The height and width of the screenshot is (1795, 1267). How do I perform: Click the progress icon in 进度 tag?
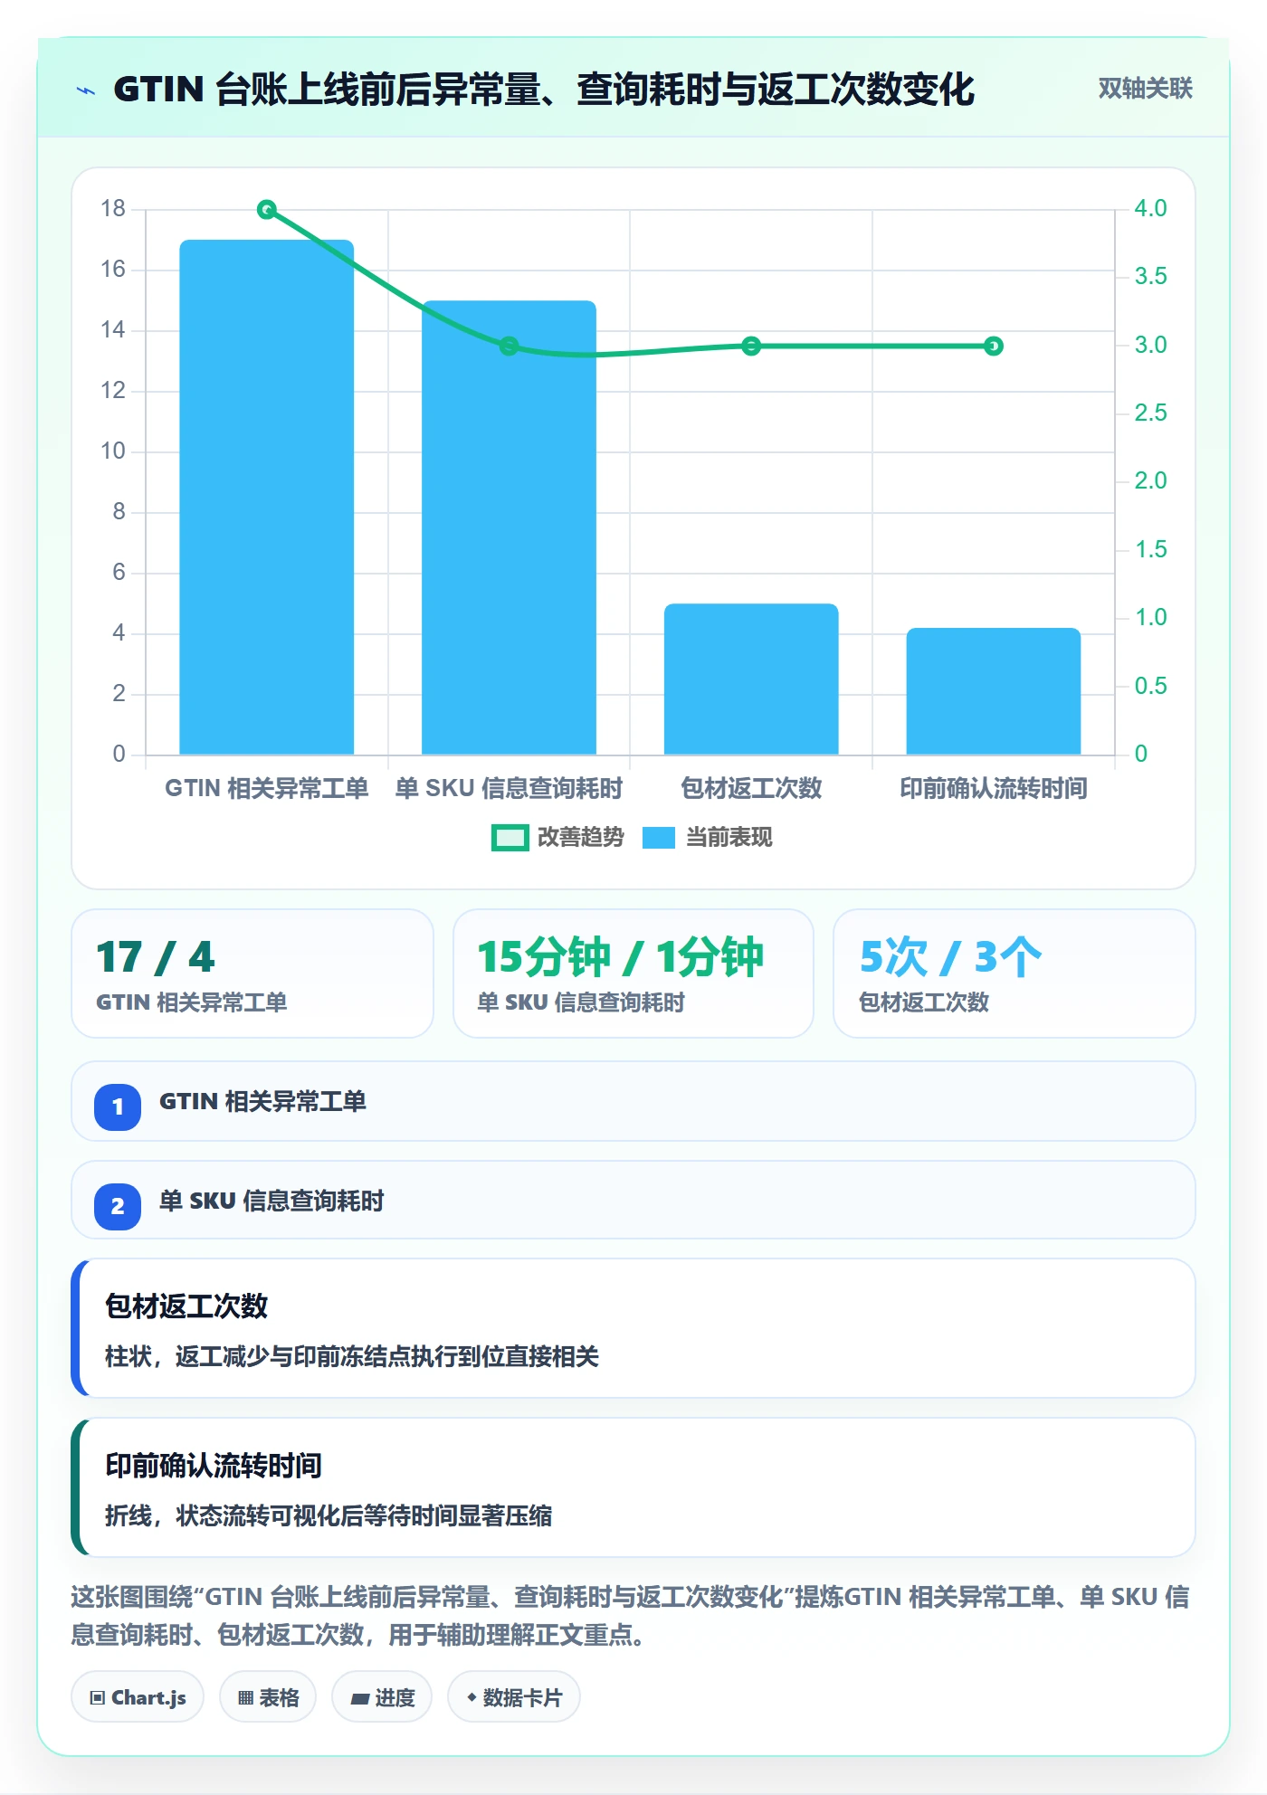pyautogui.click(x=360, y=1699)
